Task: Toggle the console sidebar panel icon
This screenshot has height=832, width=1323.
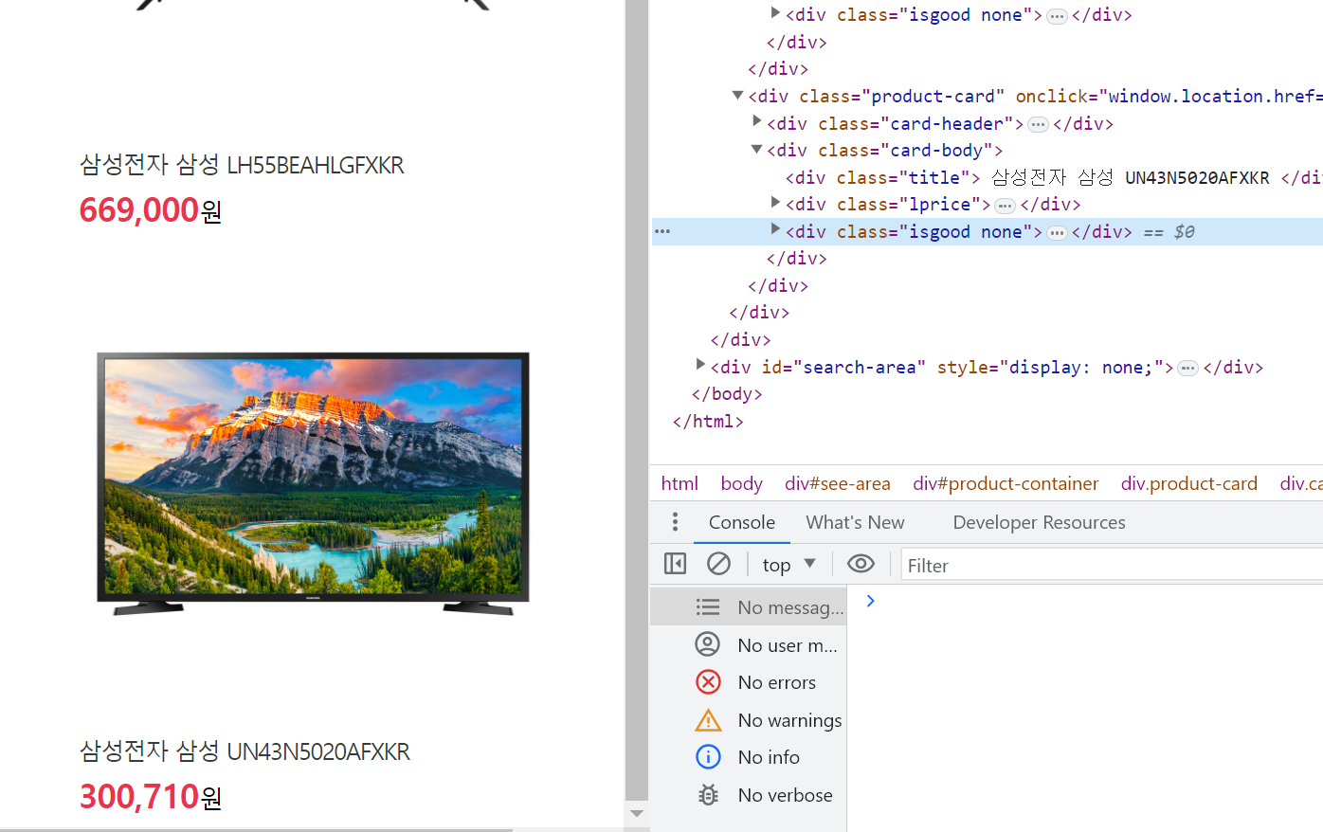Action: click(x=675, y=564)
